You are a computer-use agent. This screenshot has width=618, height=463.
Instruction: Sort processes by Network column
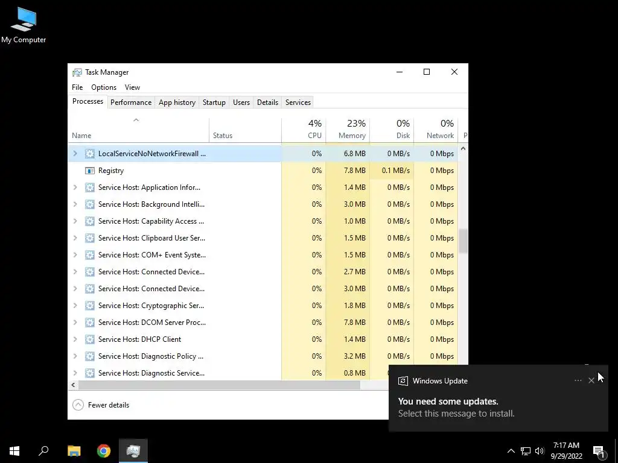coord(436,130)
